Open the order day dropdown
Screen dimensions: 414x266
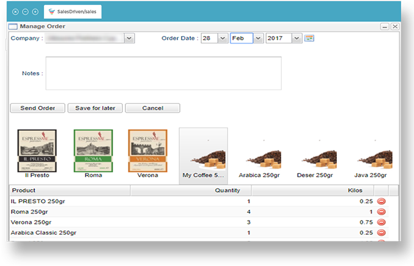tap(223, 39)
